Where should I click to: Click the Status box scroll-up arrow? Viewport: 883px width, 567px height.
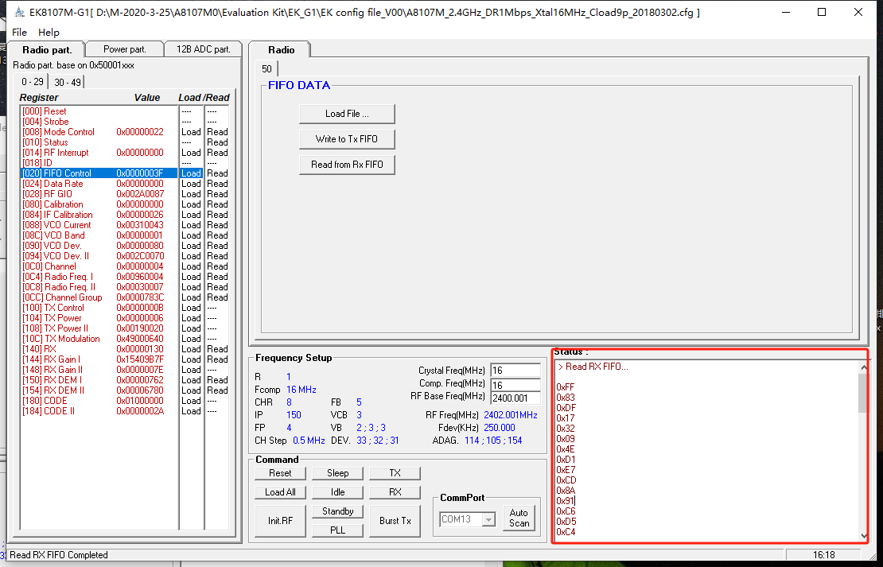tap(863, 367)
